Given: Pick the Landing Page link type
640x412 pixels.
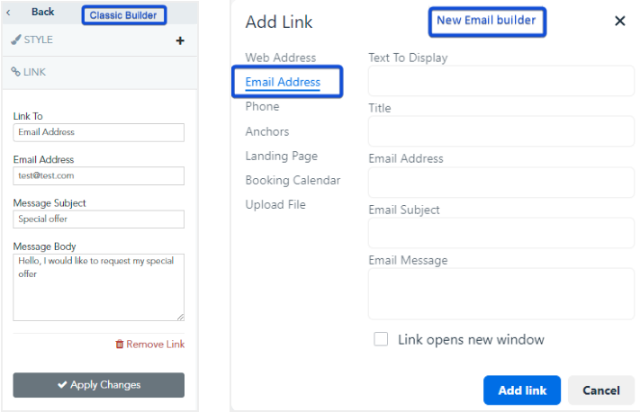Looking at the screenshot, I should pos(281,156).
